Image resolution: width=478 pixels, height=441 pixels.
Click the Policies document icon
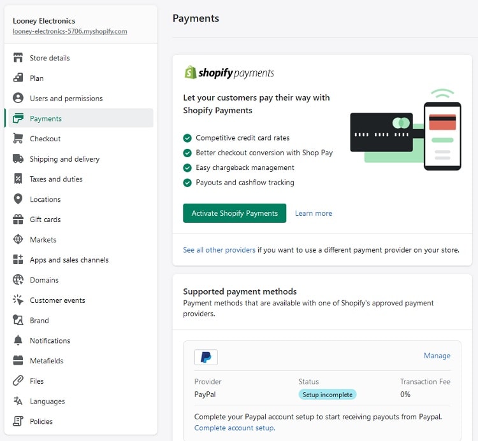(x=18, y=421)
